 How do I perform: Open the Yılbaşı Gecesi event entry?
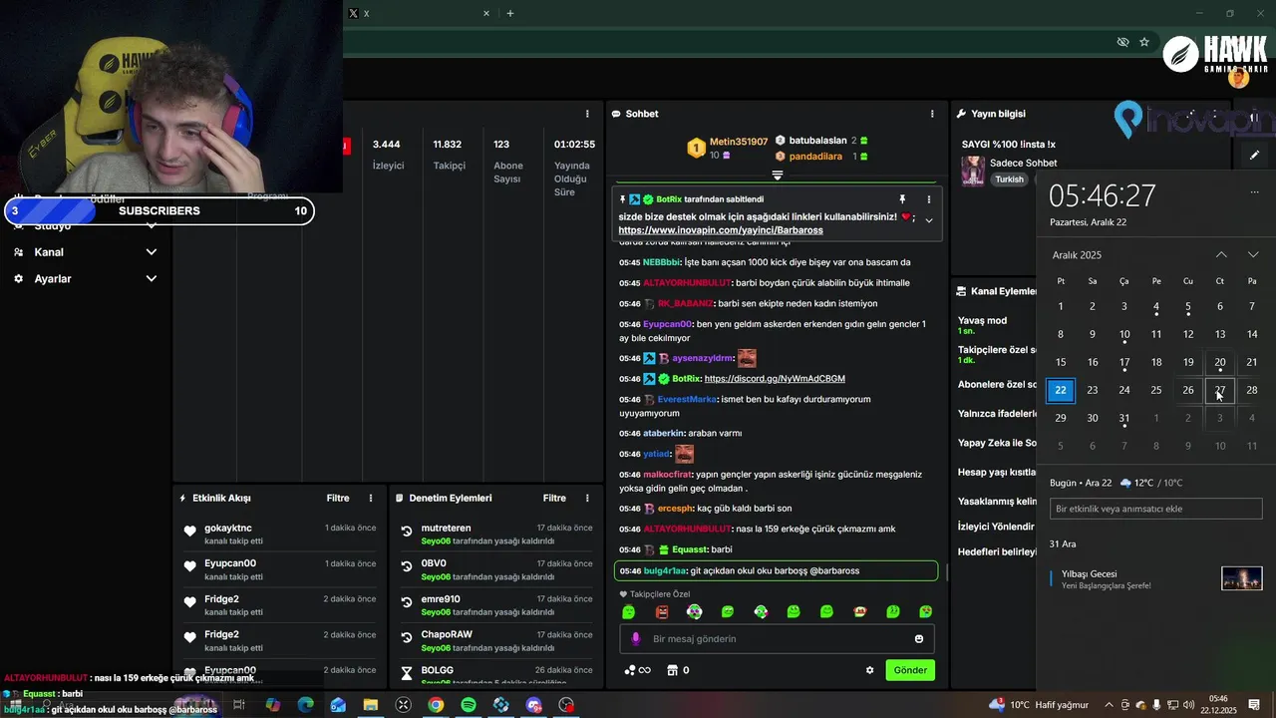[1155, 578]
